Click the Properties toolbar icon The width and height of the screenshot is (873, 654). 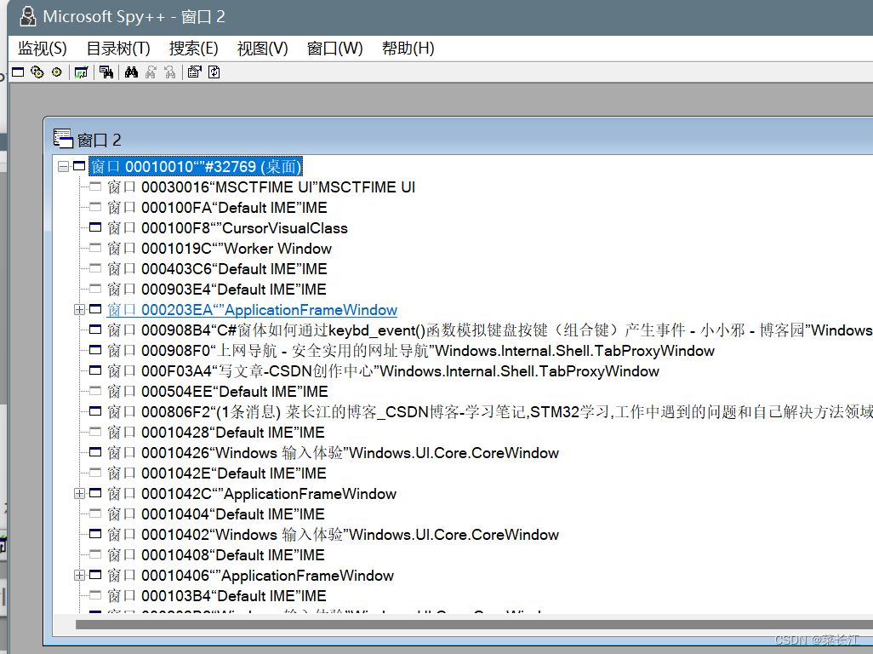194,72
